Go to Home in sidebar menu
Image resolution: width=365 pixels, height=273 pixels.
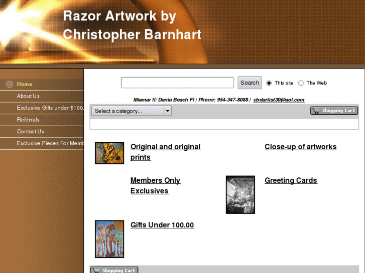[25, 84]
